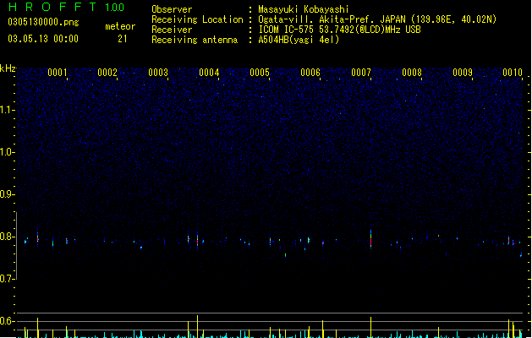Select the 0005 minute time marker
The image size is (532, 338).
[x=260, y=73]
